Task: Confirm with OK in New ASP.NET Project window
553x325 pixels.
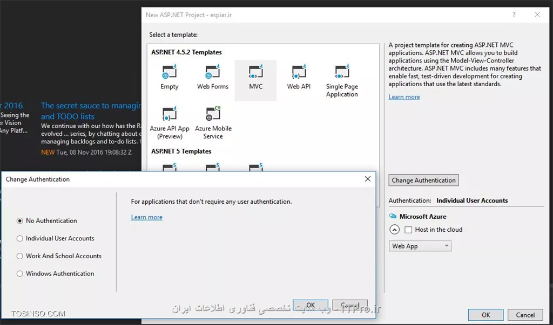Action: point(485,315)
